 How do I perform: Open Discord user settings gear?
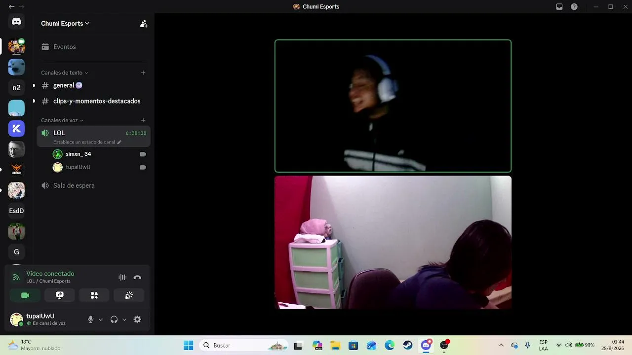[137, 319]
